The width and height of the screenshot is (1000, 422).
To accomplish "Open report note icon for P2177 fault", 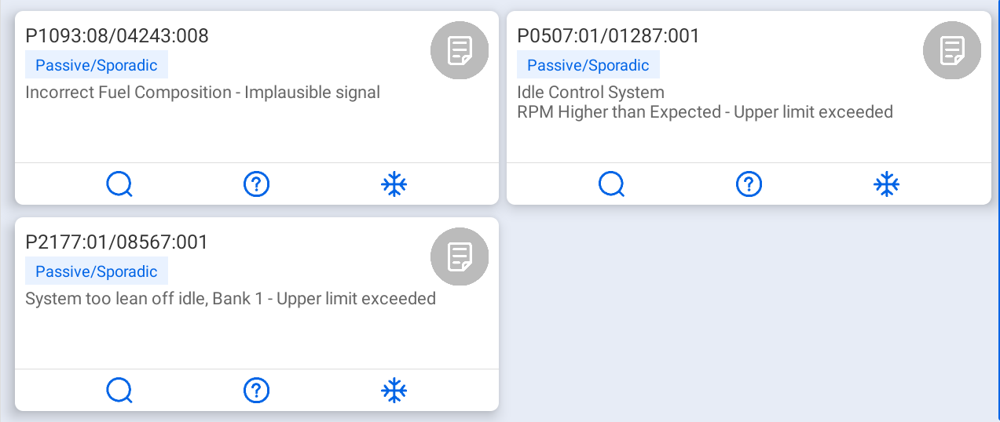I will [460, 256].
